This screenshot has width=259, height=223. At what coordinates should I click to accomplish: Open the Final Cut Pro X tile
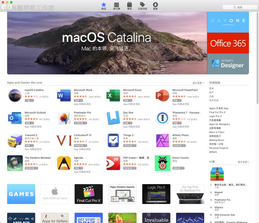89,194
